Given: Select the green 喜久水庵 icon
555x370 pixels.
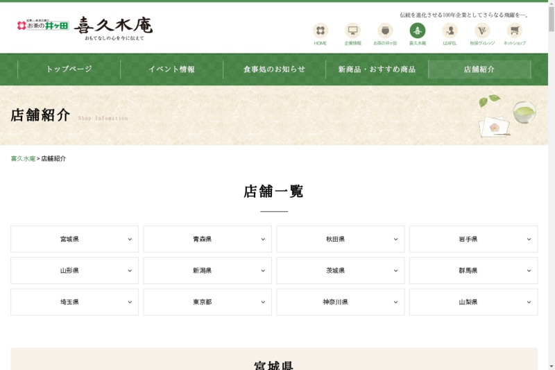Looking at the screenshot, I should pos(417,31).
